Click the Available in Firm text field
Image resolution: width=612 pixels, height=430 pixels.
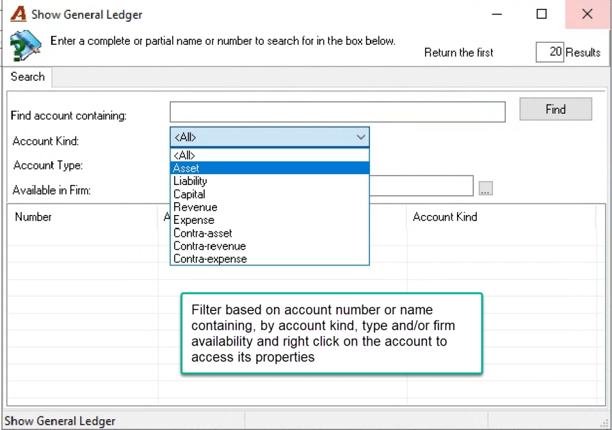click(421, 186)
